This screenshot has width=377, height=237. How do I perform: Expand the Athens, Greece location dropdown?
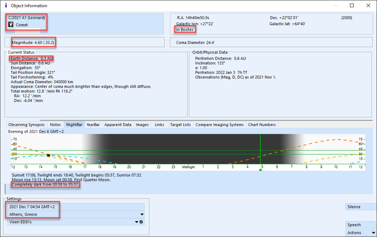(x=142, y=214)
